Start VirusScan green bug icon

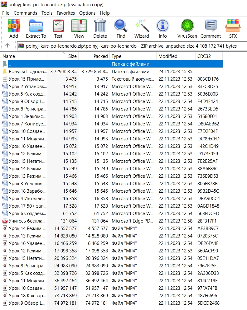187,26
